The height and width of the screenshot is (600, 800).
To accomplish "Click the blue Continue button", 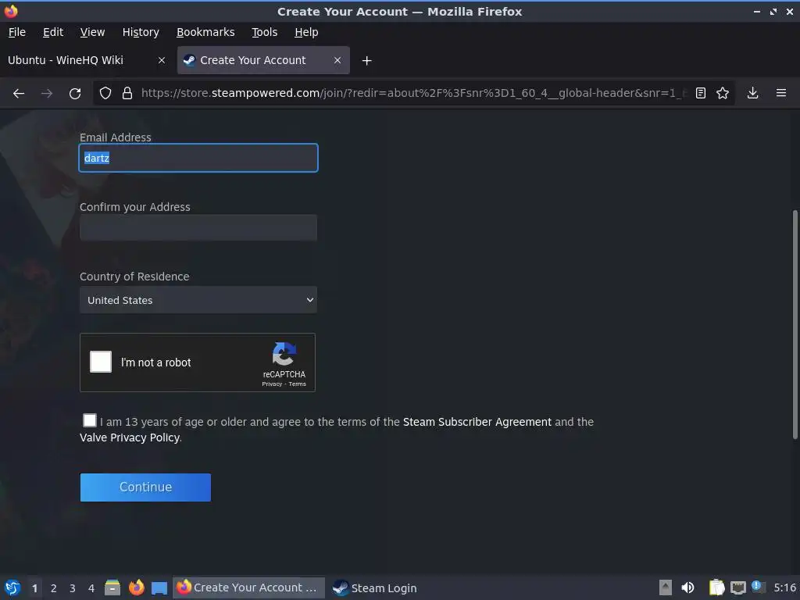I will pyautogui.click(x=145, y=487).
